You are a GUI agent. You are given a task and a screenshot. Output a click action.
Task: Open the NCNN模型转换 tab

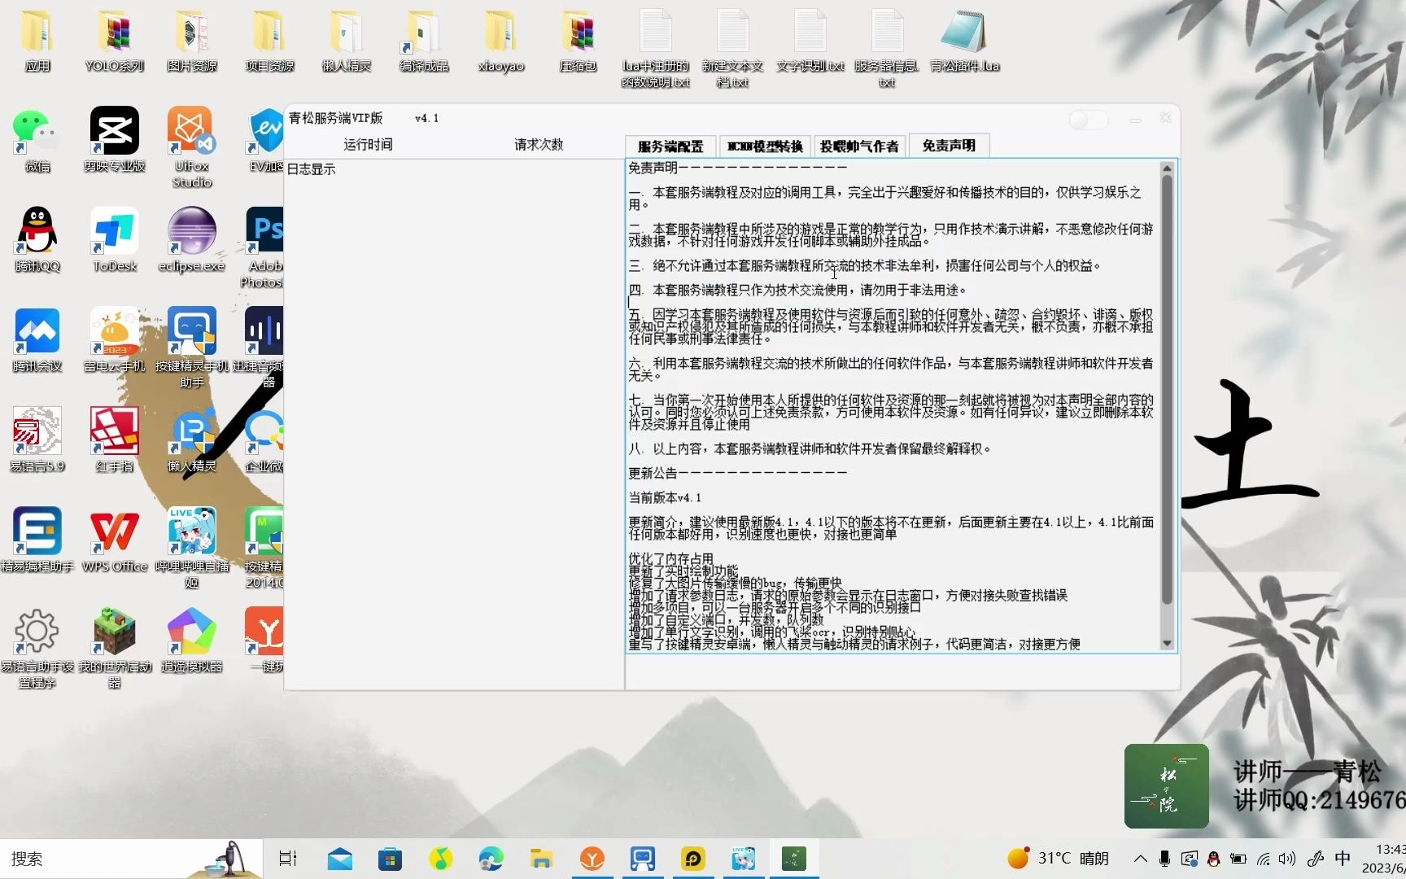tap(763, 146)
